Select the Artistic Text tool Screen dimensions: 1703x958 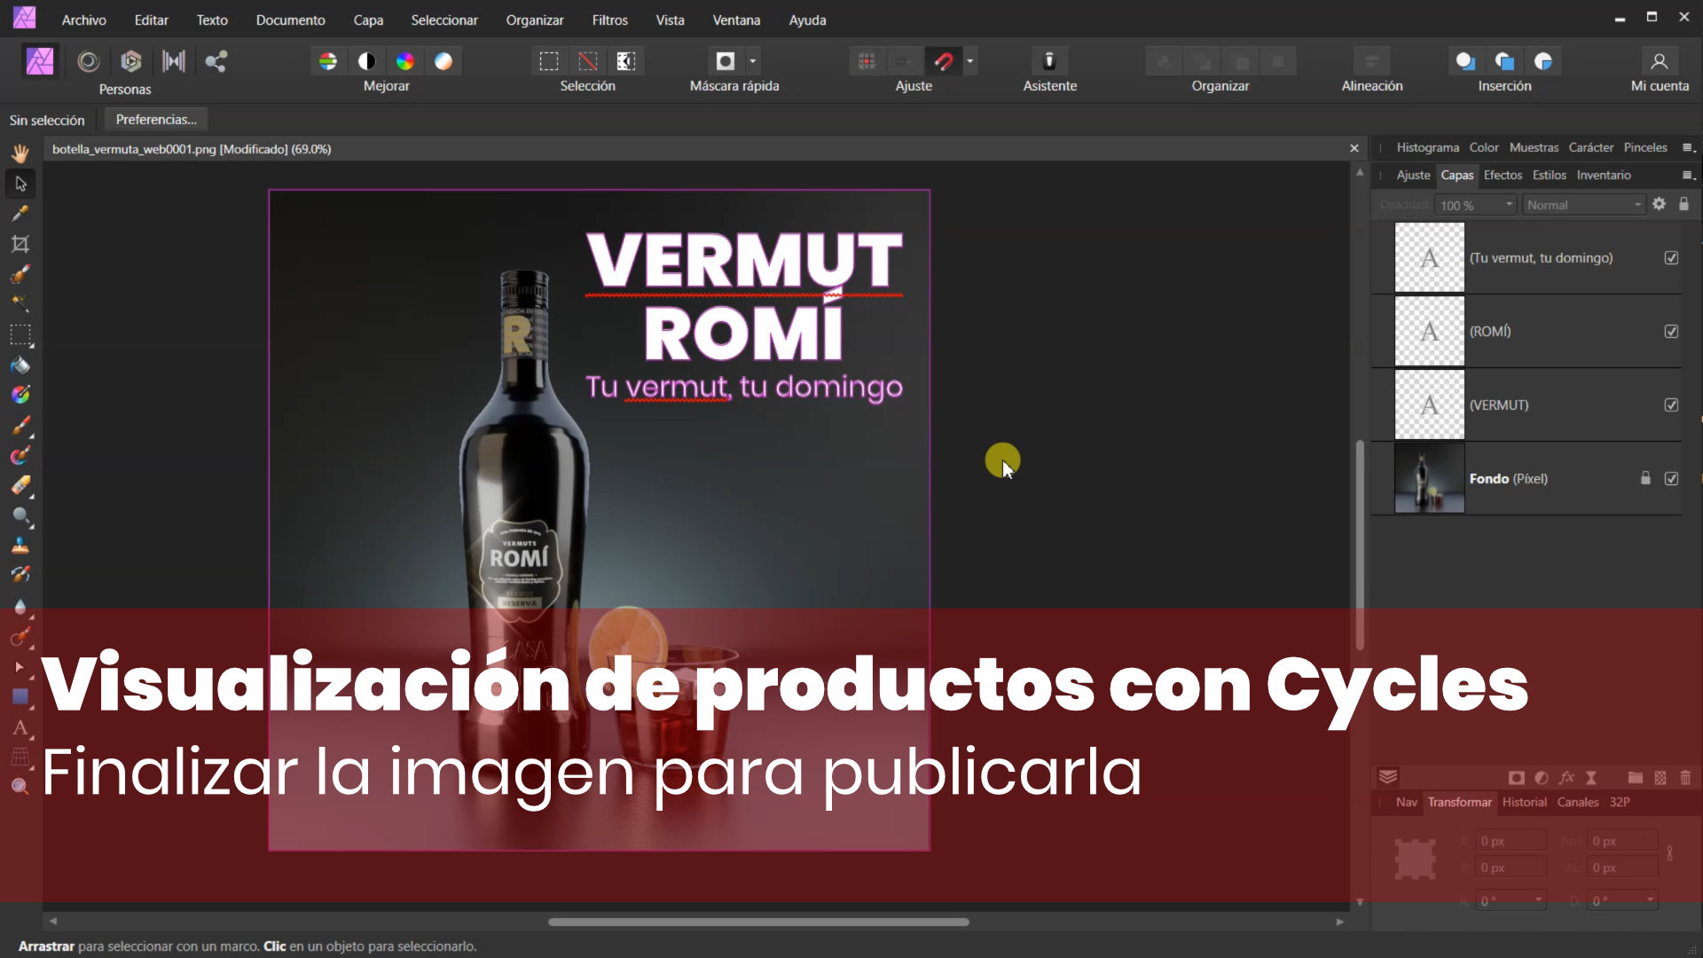pos(20,727)
